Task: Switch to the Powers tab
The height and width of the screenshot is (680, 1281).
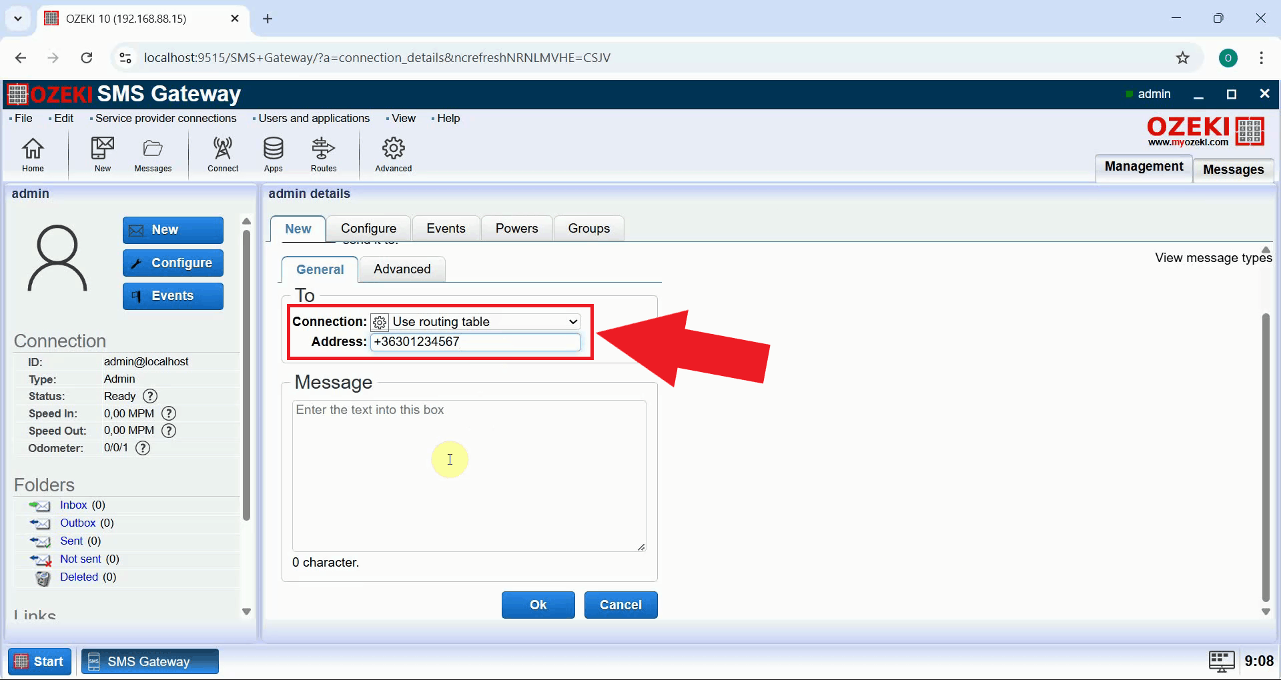Action: [516, 229]
